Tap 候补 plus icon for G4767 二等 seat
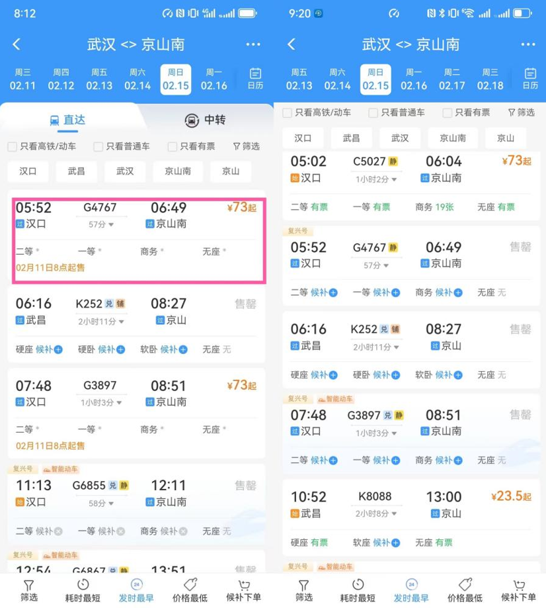The width and height of the screenshot is (546, 610). 333,292
